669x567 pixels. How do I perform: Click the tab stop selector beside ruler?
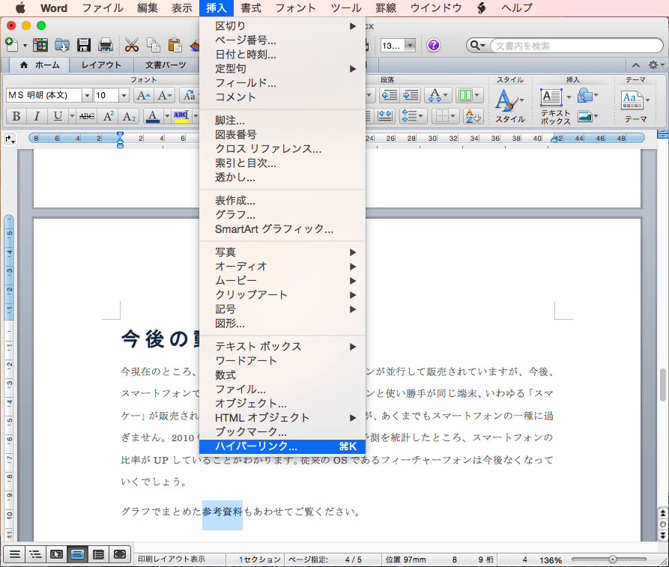pyautogui.click(x=10, y=139)
